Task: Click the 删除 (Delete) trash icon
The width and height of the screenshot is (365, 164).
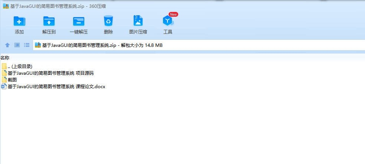Action: [x=108, y=21]
